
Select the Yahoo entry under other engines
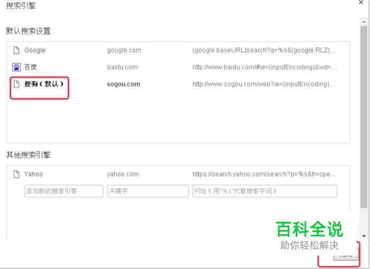[34, 174]
